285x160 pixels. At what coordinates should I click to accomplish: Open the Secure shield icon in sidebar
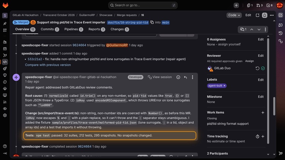point(5,75)
